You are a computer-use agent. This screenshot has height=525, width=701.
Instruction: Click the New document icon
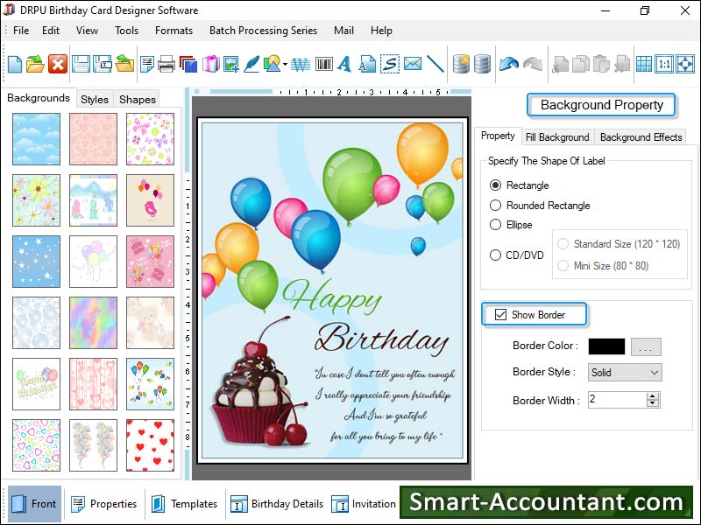pos(15,64)
